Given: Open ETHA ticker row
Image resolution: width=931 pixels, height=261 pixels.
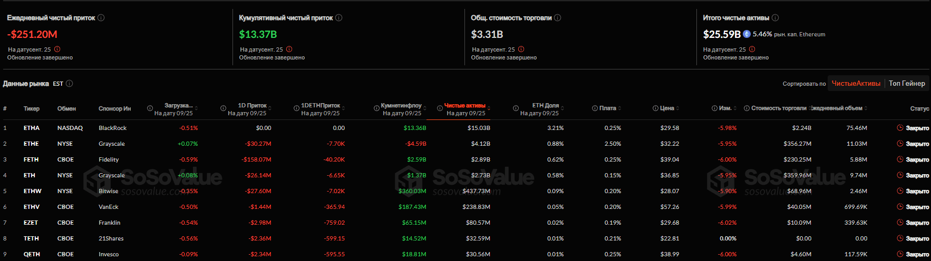Looking at the screenshot, I should pyautogui.click(x=466, y=128).
